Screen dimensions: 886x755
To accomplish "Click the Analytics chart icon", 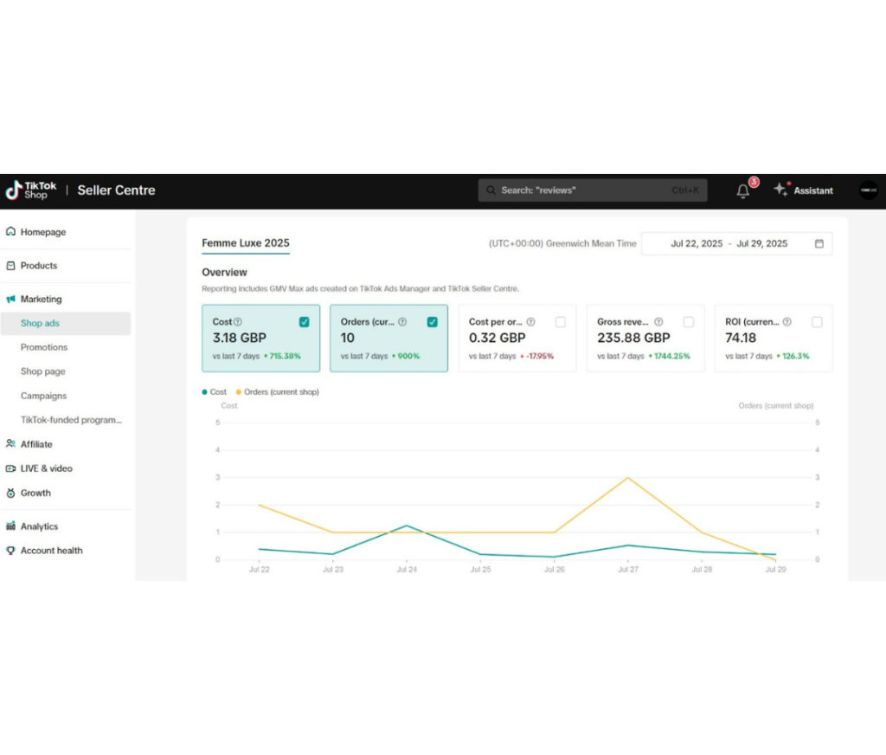I will (10, 526).
